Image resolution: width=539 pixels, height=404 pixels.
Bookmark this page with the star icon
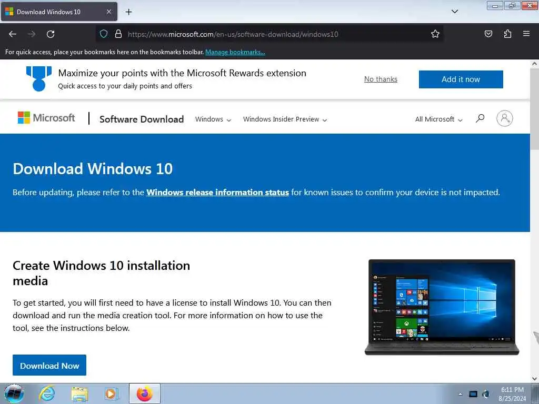pos(435,34)
